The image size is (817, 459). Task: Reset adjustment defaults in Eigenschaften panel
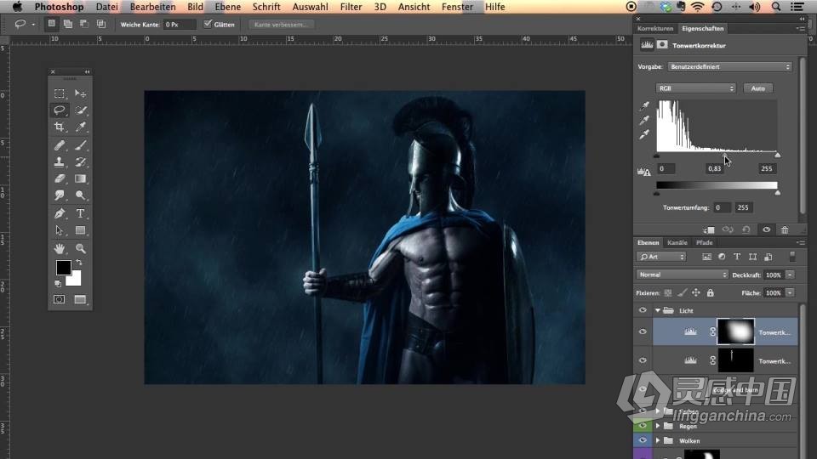tap(746, 229)
